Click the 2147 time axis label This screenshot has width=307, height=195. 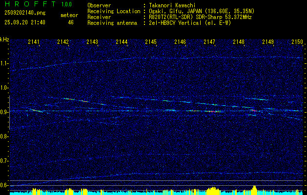209,42
